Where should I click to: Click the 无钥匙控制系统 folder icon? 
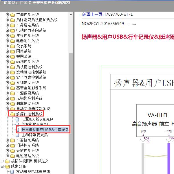point(12,98)
